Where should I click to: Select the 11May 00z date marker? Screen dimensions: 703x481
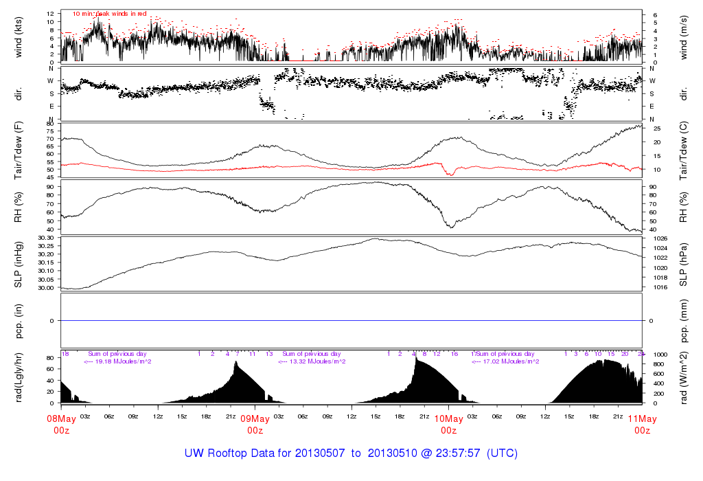[642, 424]
